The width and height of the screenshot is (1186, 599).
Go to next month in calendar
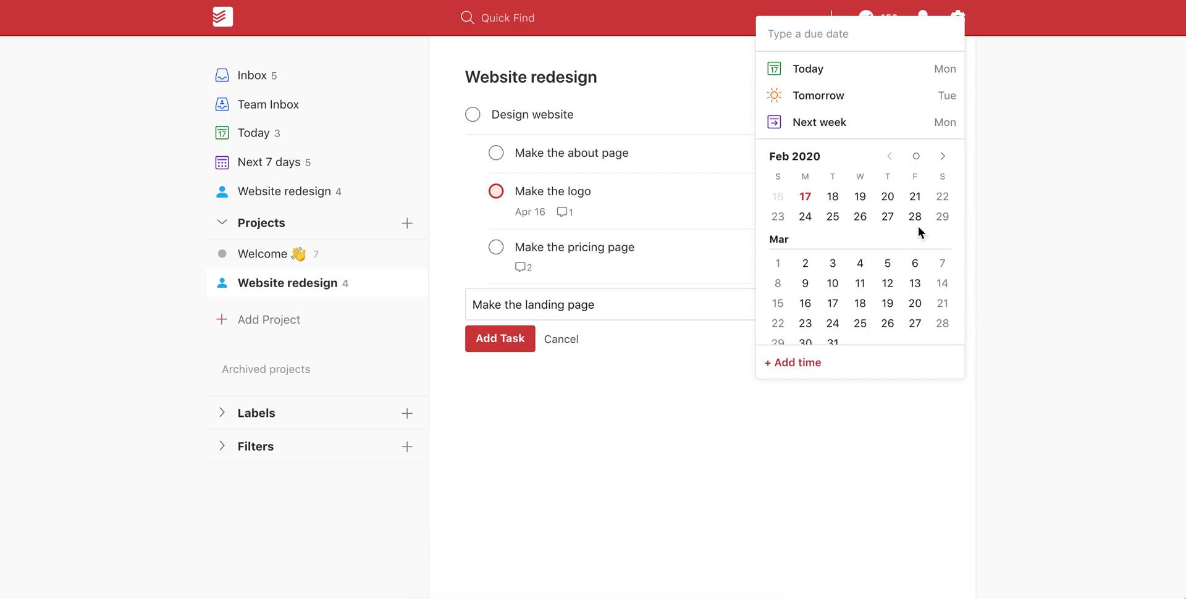(x=943, y=156)
